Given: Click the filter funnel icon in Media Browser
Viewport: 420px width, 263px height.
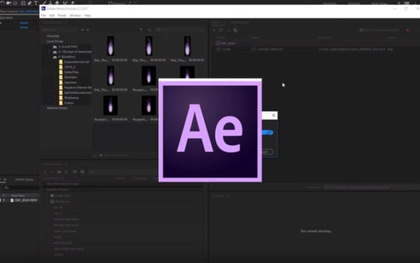Looking at the screenshot, I should [141, 30].
